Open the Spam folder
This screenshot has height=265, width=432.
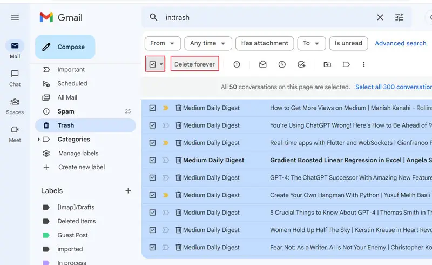(x=66, y=111)
